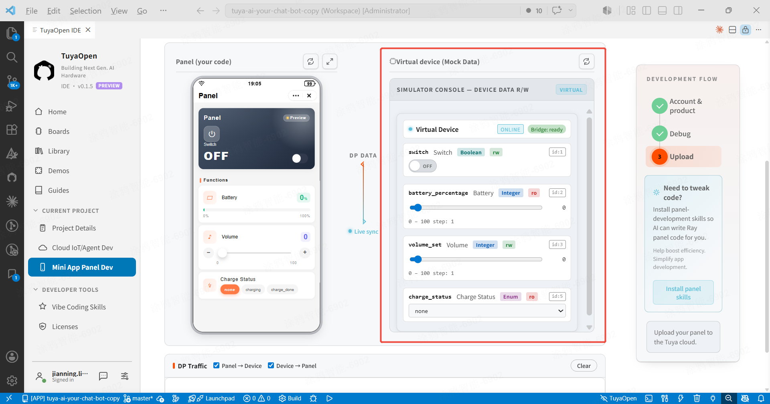This screenshot has height=404, width=770.
Task: Open Cloud IoT/Agent Dev page
Action: click(82, 248)
